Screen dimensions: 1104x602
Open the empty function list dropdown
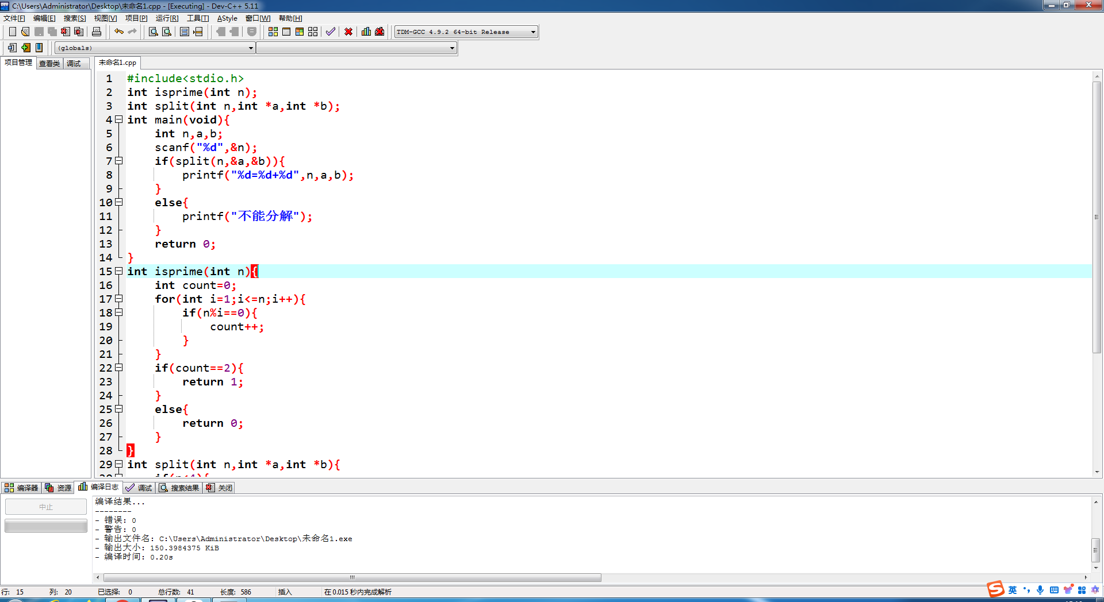(356, 48)
